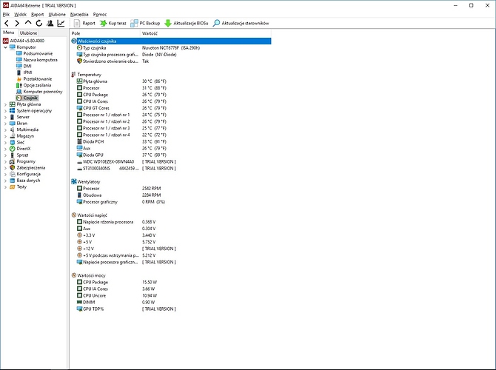
Task: Open PC Backup from the toolbar
Action: (145, 23)
